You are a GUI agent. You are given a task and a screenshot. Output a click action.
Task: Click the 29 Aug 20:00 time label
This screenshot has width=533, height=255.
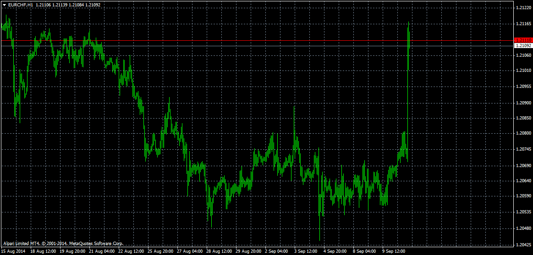coord(249,252)
